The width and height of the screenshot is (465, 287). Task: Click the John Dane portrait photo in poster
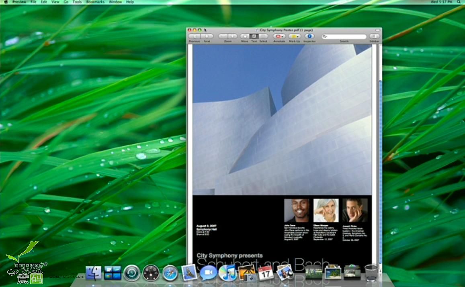296,210
